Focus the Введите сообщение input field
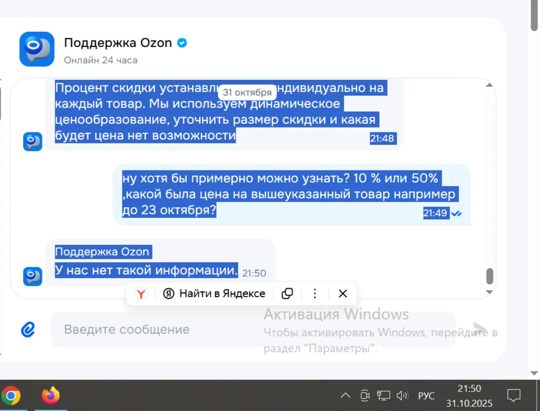Screen dimensions: 540x411 [x=253, y=330]
